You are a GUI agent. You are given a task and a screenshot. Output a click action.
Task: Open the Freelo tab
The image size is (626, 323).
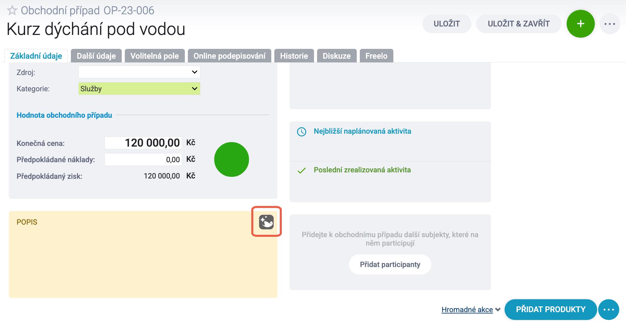pos(376,56)
